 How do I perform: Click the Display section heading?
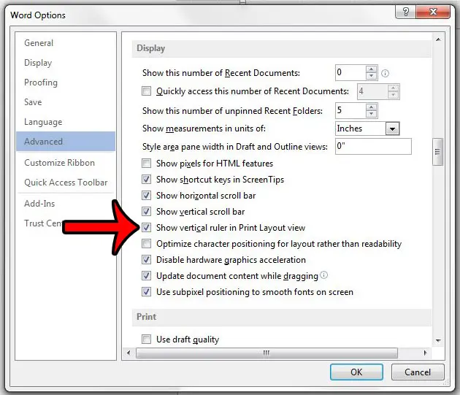click(x=151, y=48)
